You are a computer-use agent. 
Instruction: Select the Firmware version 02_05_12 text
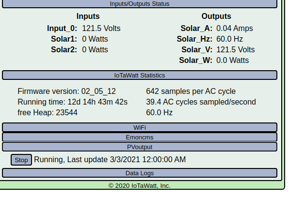point(67,91)
